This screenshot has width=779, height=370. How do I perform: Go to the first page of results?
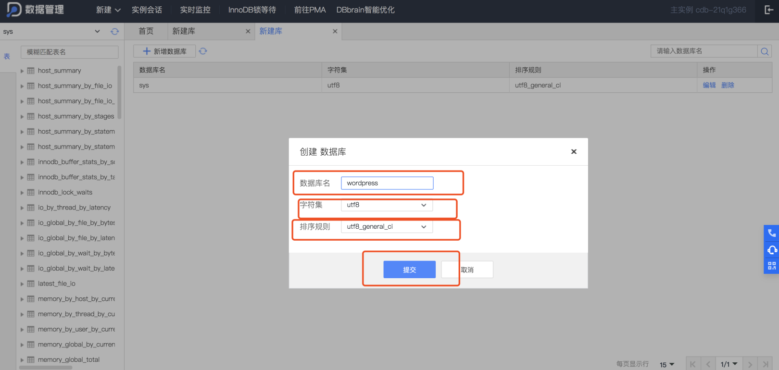coord(693,364)
